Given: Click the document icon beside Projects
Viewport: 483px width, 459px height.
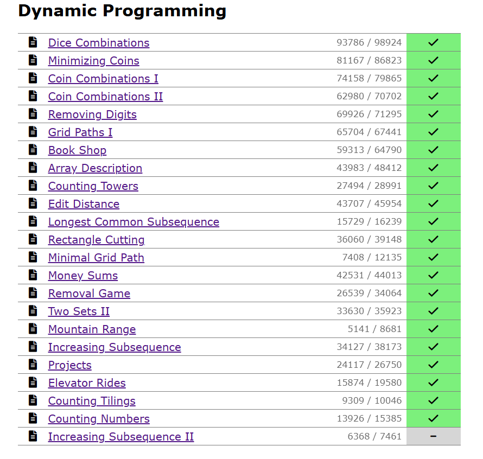Looking at the screenshot, I should [33, 364].
